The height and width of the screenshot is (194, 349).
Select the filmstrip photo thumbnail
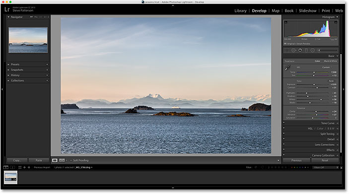coord(11,177)
